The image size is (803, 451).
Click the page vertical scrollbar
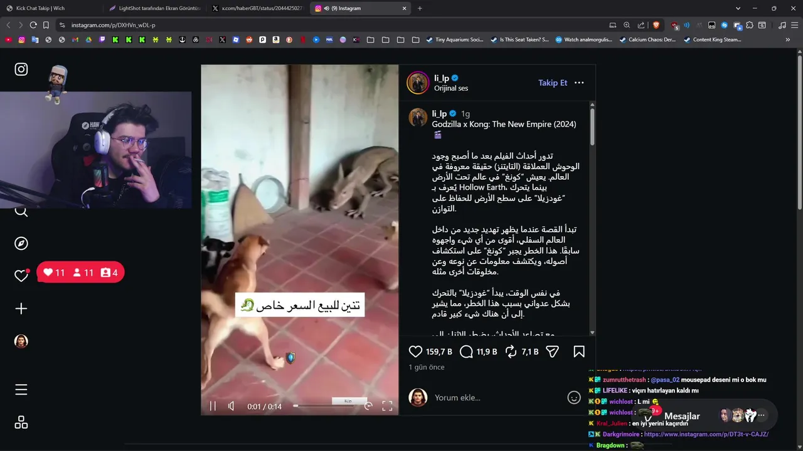(799, 132)
